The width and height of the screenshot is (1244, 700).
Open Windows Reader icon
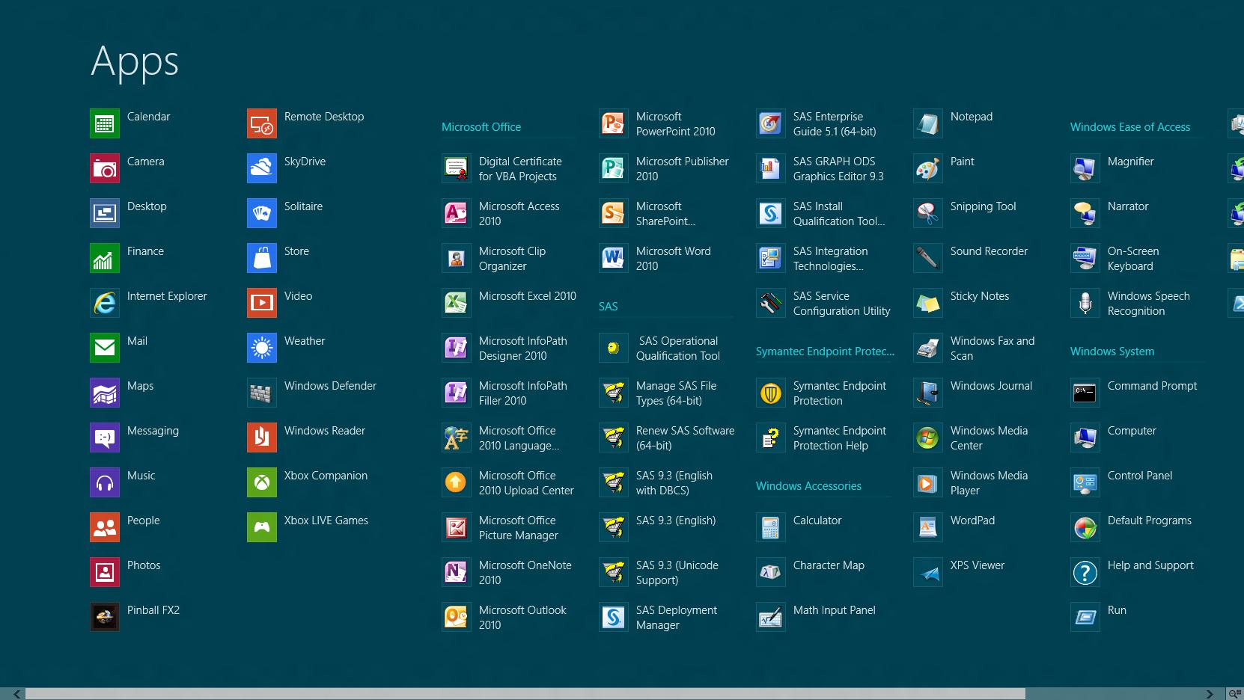[262, 437]
